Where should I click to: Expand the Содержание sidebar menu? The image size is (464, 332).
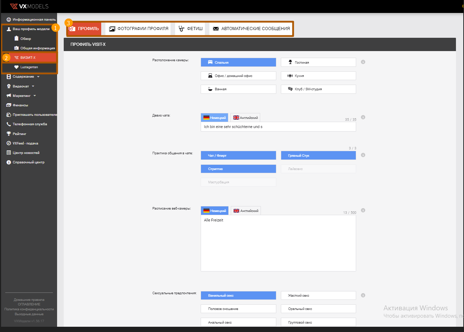(23, 77)
